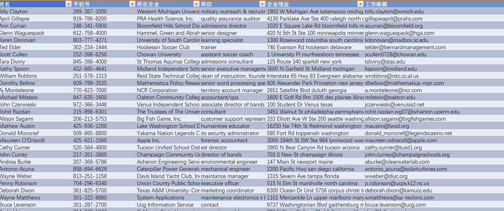Click phone number 813-251-1158
504x211 pixels.
tap(90, 176)
